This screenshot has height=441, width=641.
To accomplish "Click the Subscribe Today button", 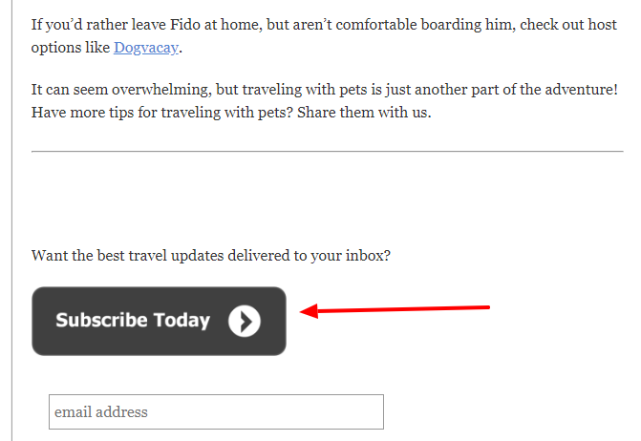I will click(x=159, y=321).
